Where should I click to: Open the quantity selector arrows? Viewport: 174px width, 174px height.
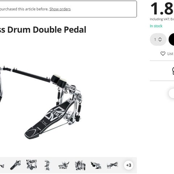160,40
